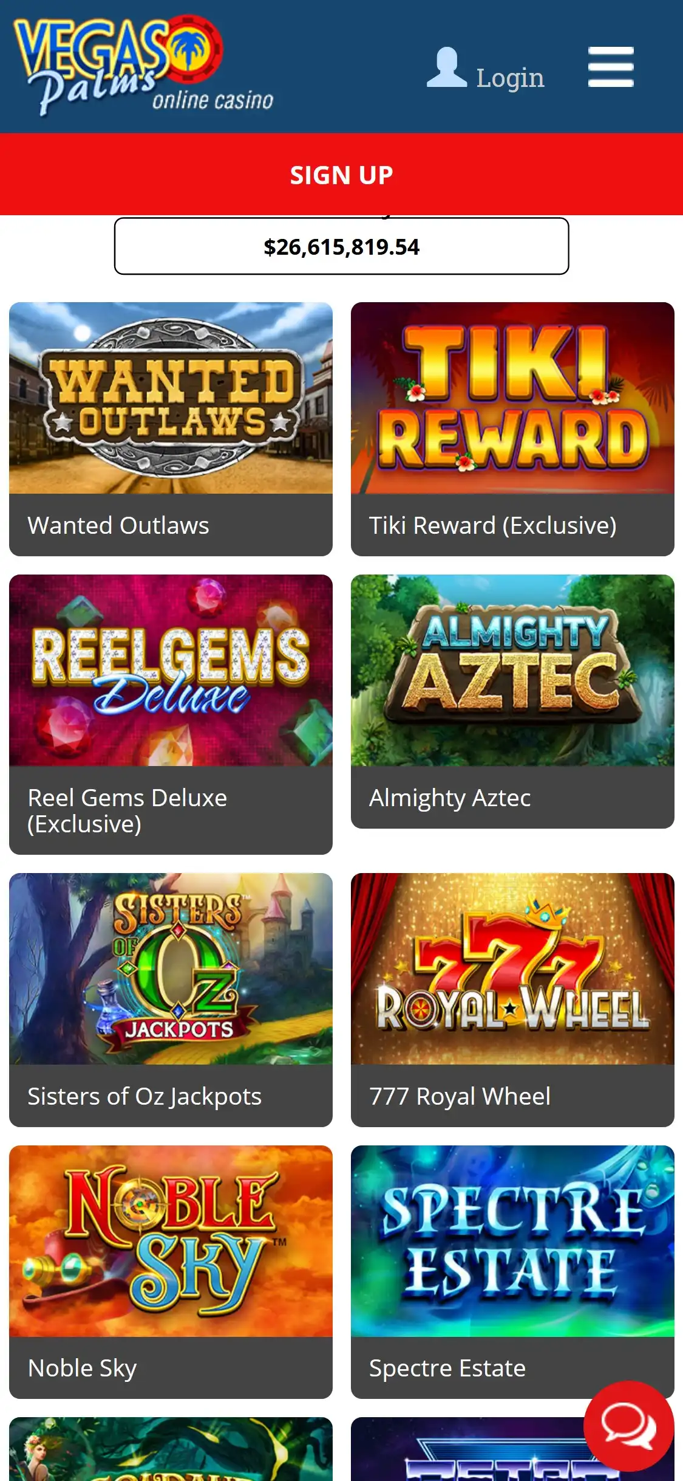
Task: Select the Almighty Aztec title text
Action: [x=450, y=798]
